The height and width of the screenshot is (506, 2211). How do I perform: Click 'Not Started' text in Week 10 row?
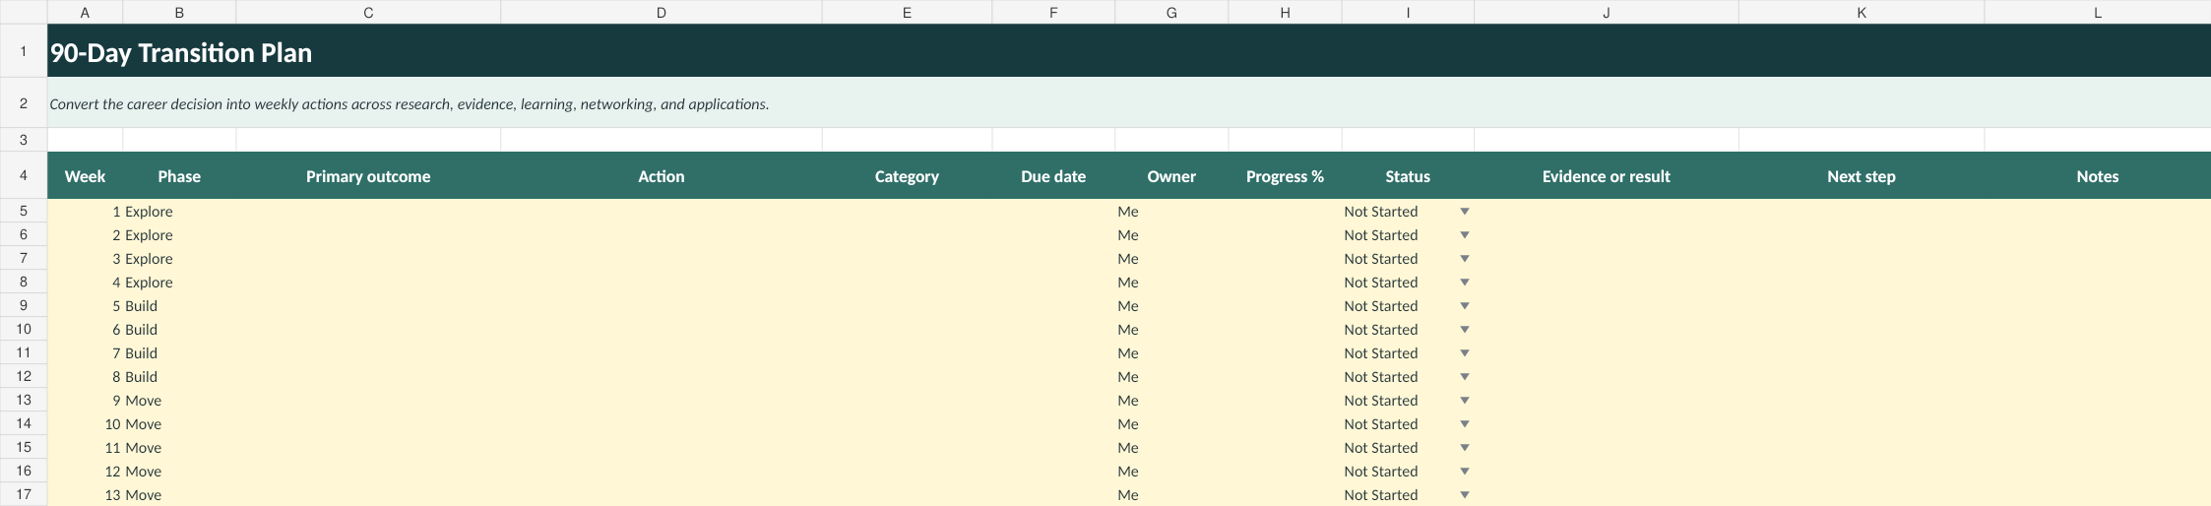(1381, 424)
